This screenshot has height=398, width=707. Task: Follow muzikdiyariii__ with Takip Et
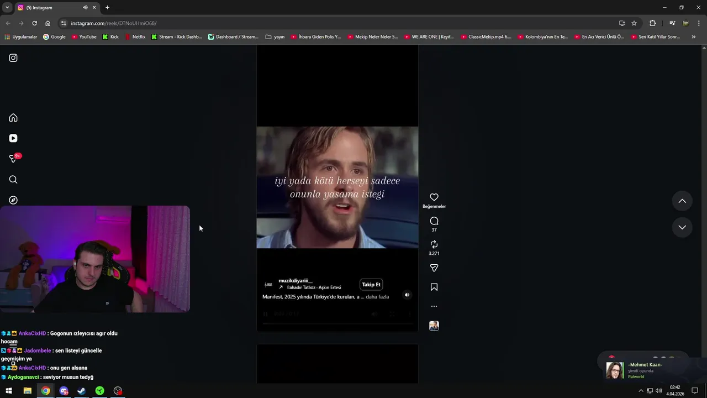[371, 285]
